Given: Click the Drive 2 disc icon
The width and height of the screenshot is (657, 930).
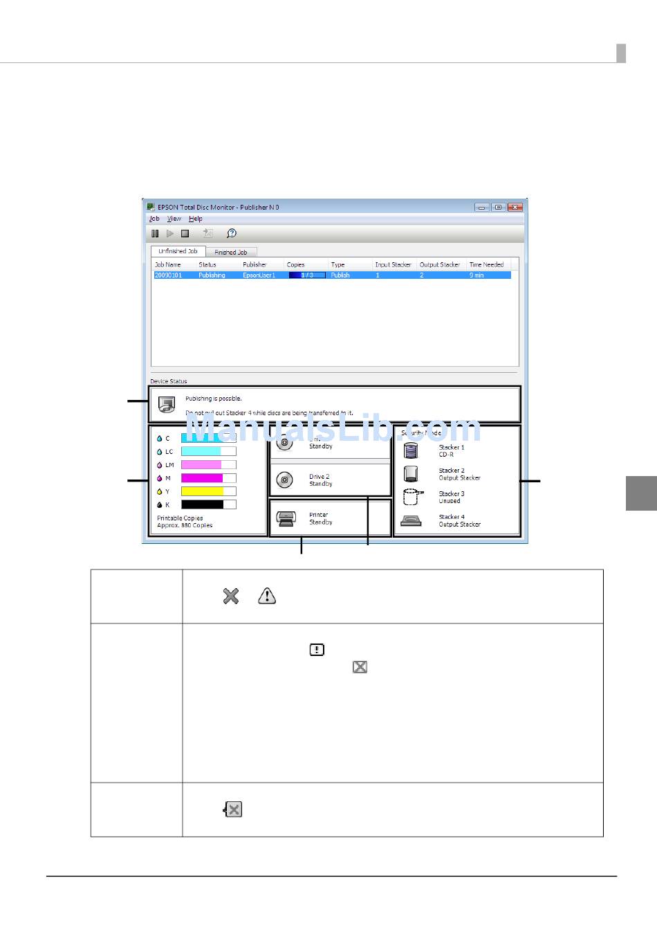Looking at the screenshot, I should (285, 480).
